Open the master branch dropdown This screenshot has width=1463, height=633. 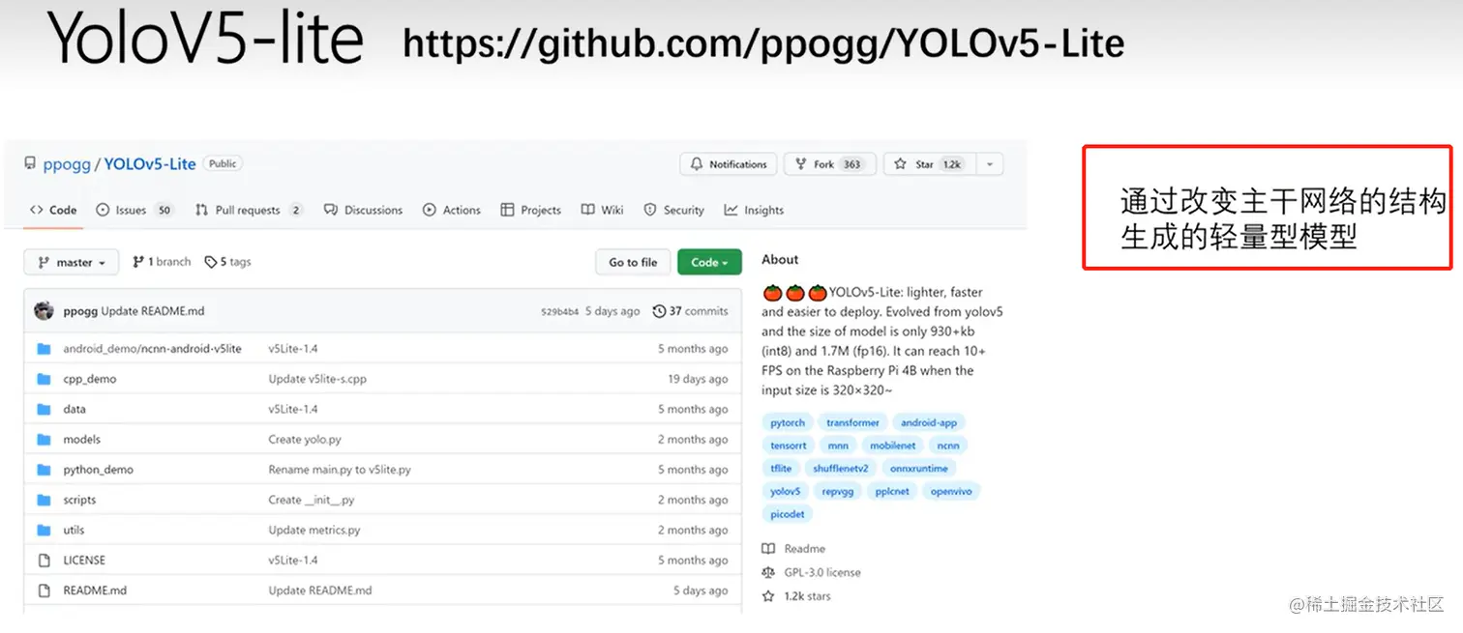(71, 263)
